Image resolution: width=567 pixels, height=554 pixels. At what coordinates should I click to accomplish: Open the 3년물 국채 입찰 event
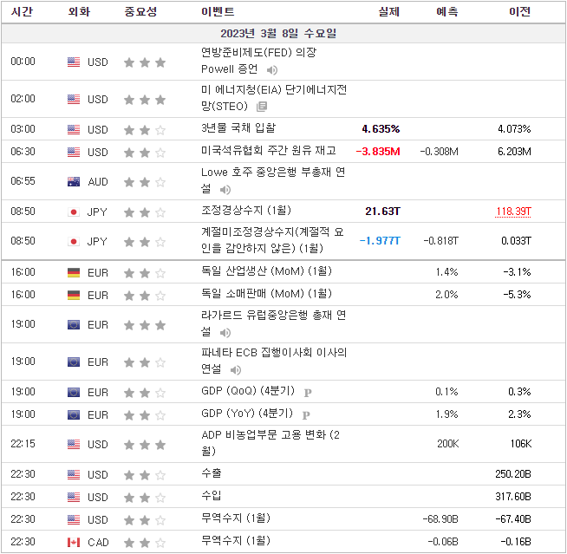[x=238, y=128]
